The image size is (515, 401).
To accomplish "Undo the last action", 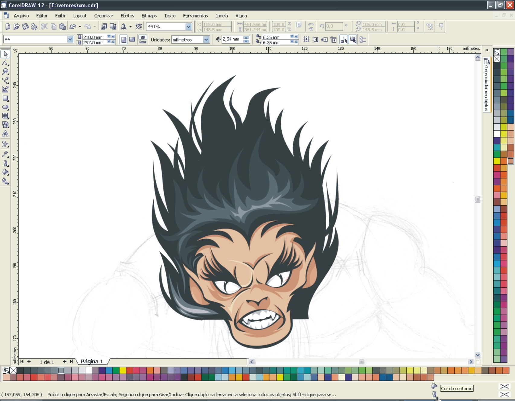I will click(x=73, y=27).
